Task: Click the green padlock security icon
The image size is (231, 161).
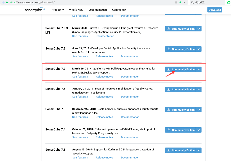Action: click(x=7, y=2)
